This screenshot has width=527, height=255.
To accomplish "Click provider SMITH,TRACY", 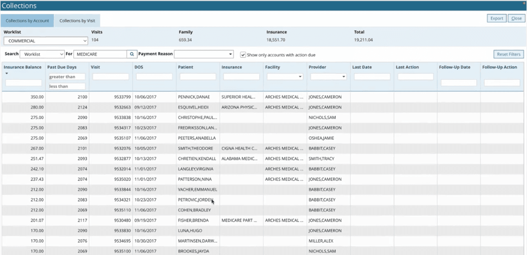I will (x=322, y=159).
